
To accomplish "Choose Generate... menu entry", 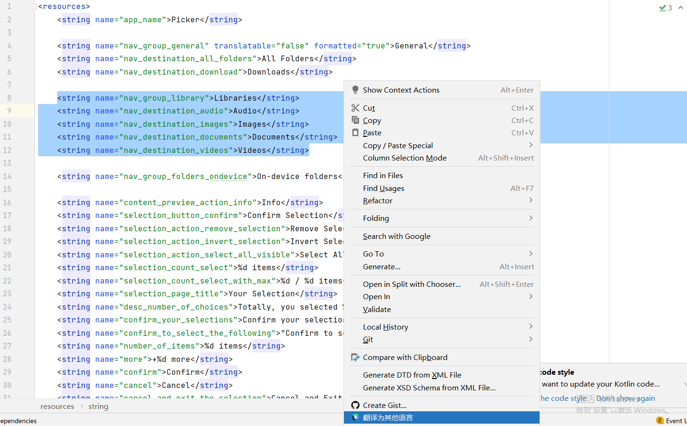I will pos(442,266).
